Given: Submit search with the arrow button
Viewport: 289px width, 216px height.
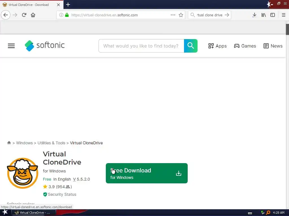Looking at the screenshot, I should [x=227, y=15].
